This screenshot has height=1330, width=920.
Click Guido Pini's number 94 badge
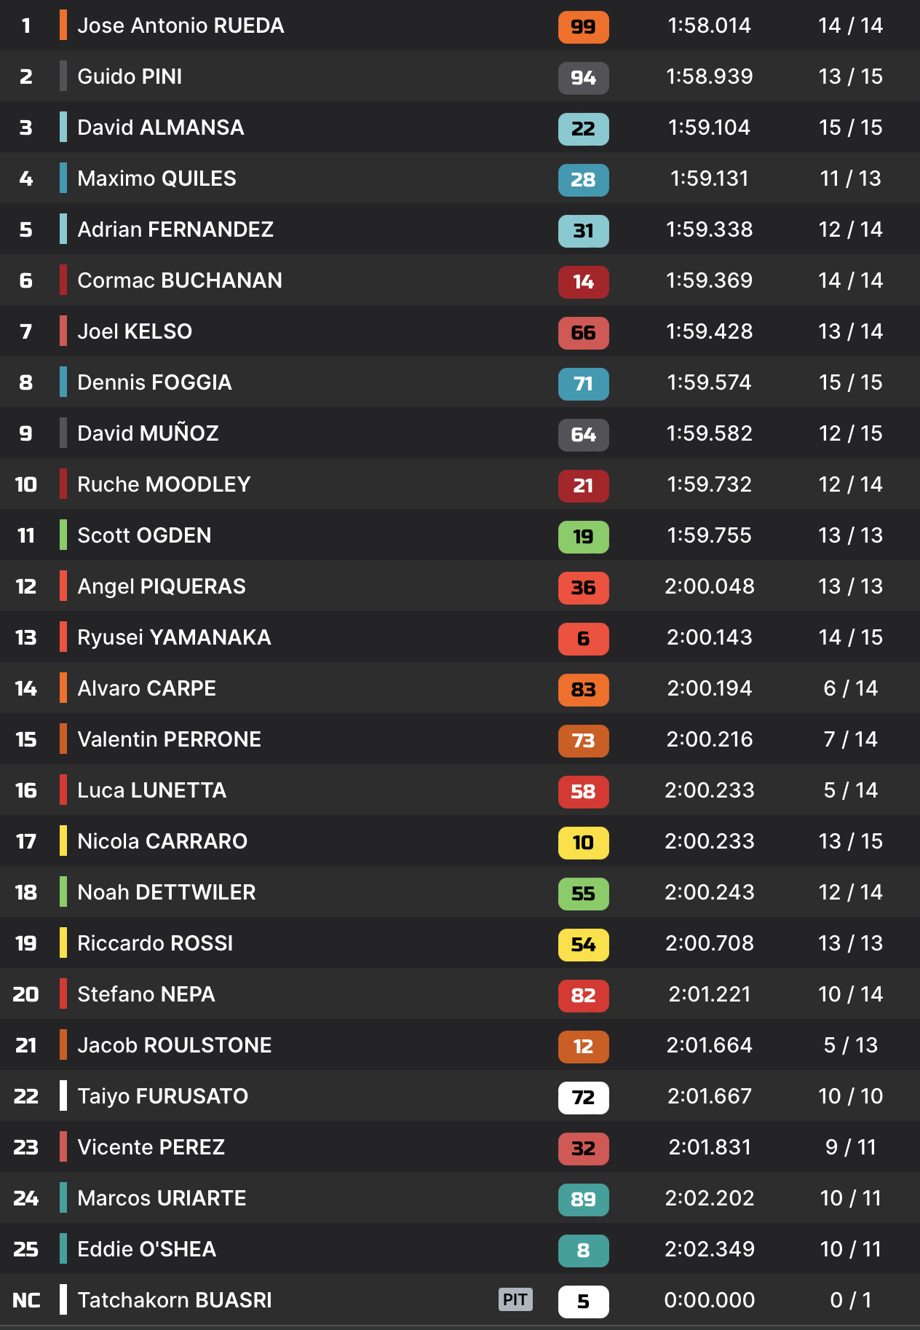click(583, 78)
